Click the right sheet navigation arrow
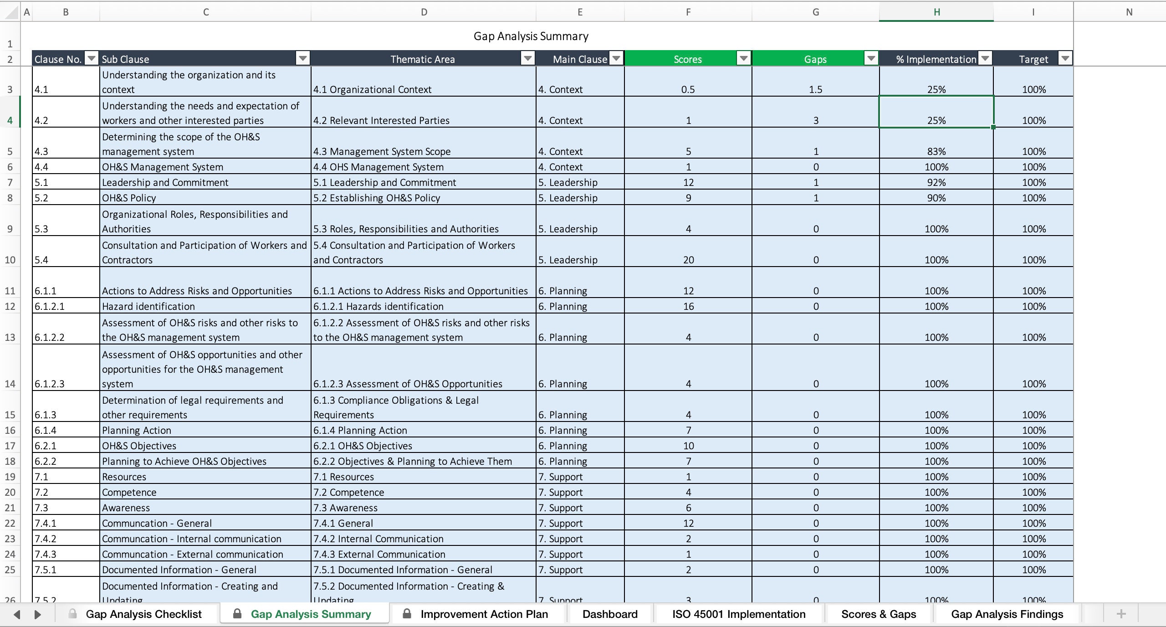Screen dimensions: 1166x627 click(37, 614)
